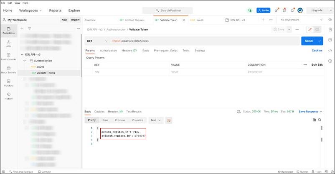This screenshot has width=335, height=174.
Task: Click the comments icon next to pencil
Action: tap(317, 29)
